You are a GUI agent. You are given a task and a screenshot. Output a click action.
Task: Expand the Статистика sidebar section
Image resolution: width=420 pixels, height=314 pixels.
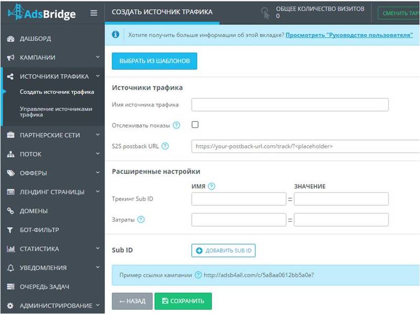click(x=52, y=249)
